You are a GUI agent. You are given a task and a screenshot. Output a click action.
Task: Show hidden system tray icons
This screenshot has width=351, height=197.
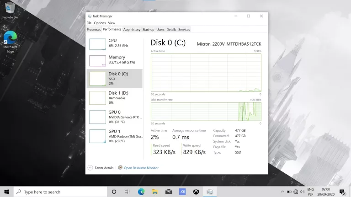coord(282,192)
